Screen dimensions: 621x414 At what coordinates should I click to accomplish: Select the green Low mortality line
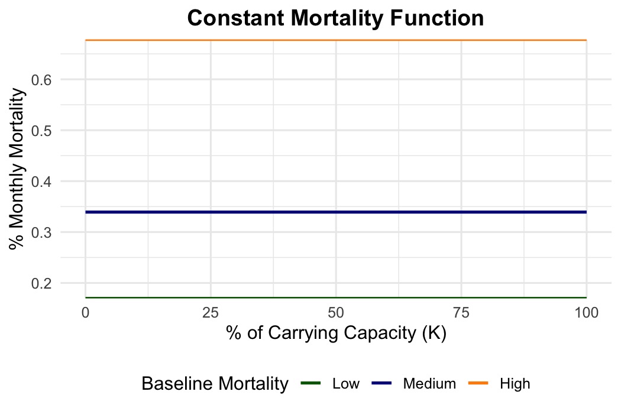pos(335,297)
